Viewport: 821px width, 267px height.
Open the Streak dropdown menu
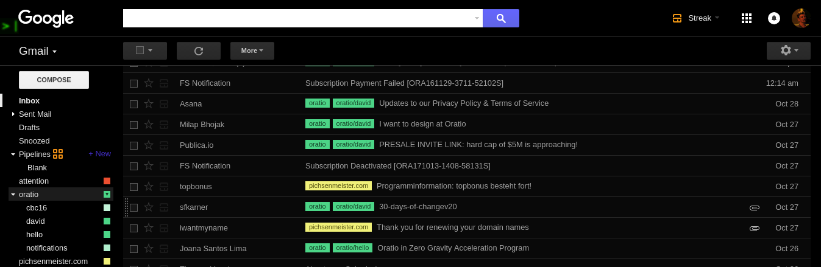[x=717, y=18]
